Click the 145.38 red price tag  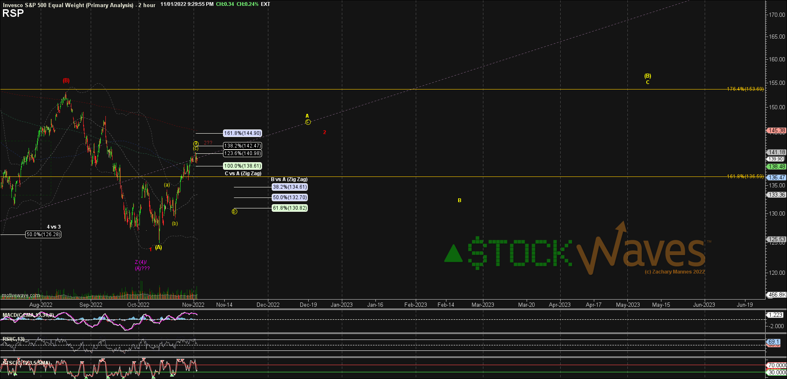(x=777, y=131)
